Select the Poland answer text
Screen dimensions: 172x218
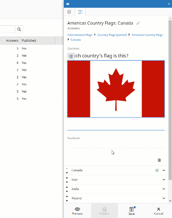click(76, 198)
